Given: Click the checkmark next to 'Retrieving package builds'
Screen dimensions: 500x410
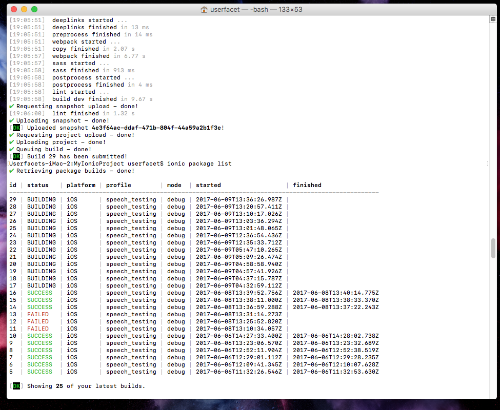Looking at the screenshot, I should pyautogui.click(x=12, y=171).
